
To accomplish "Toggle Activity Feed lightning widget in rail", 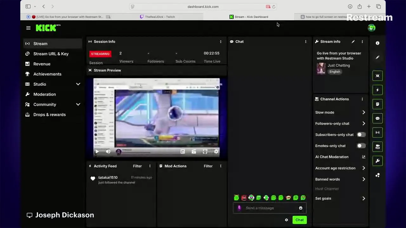I will coord(377,90).
